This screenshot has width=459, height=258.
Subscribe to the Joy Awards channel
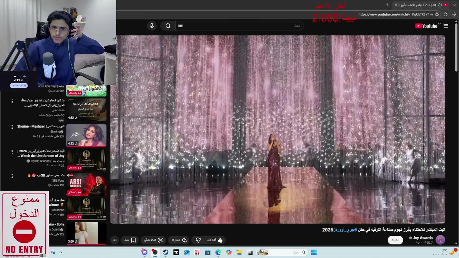pos(395,240)
